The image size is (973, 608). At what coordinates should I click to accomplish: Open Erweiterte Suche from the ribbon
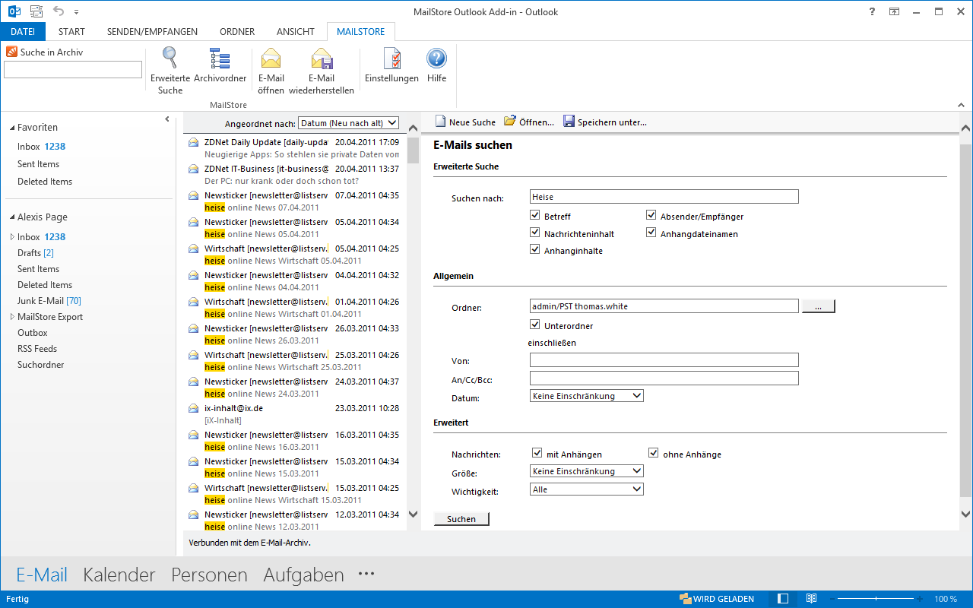170,71
